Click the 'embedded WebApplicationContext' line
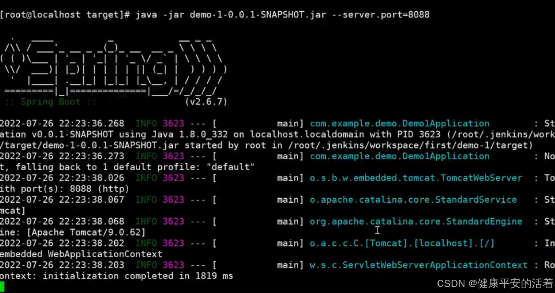This screenshot has height=293, width=555. pos(81,254)
